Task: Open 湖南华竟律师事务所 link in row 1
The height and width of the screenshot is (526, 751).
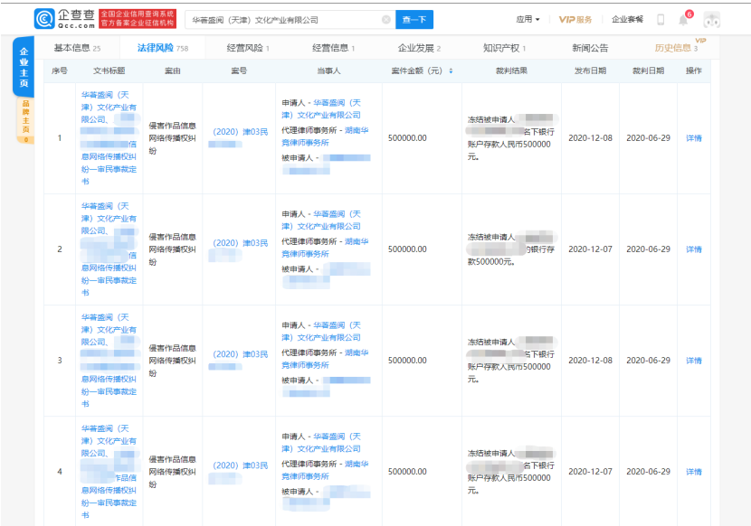Action: (325, 136)
